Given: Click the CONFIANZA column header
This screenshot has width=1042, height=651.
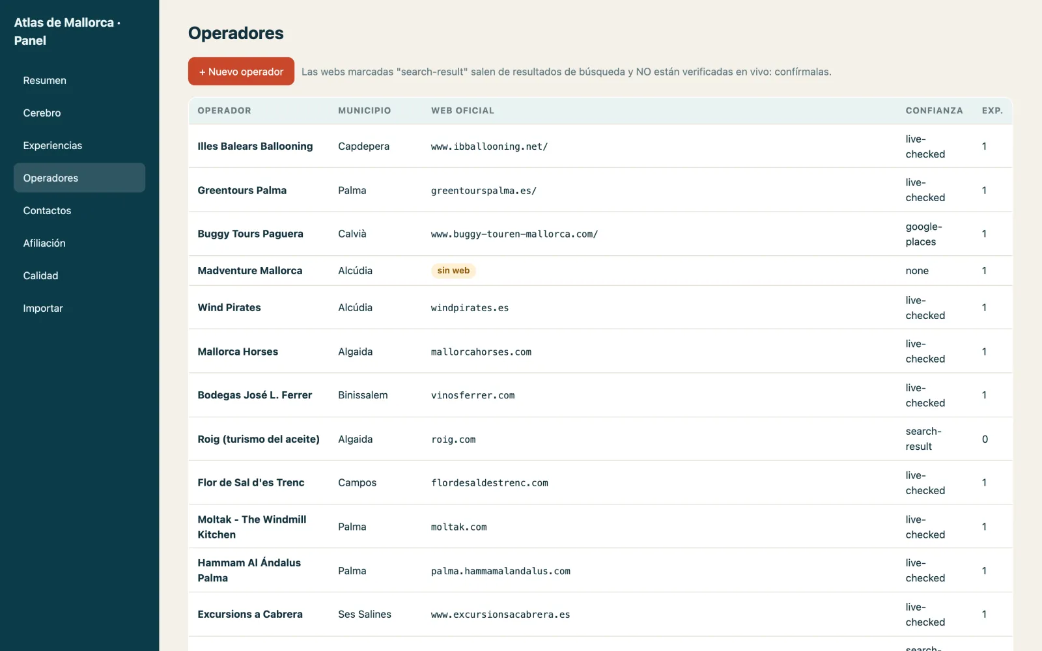Looking at the screenshot, I should click(x=934, y=111).
